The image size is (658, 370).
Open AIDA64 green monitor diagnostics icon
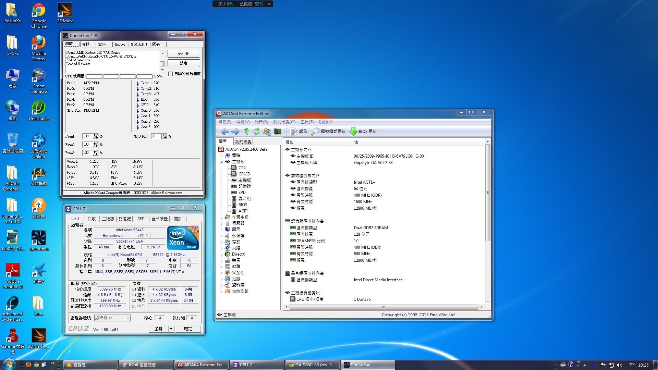[x=278, y=132]
